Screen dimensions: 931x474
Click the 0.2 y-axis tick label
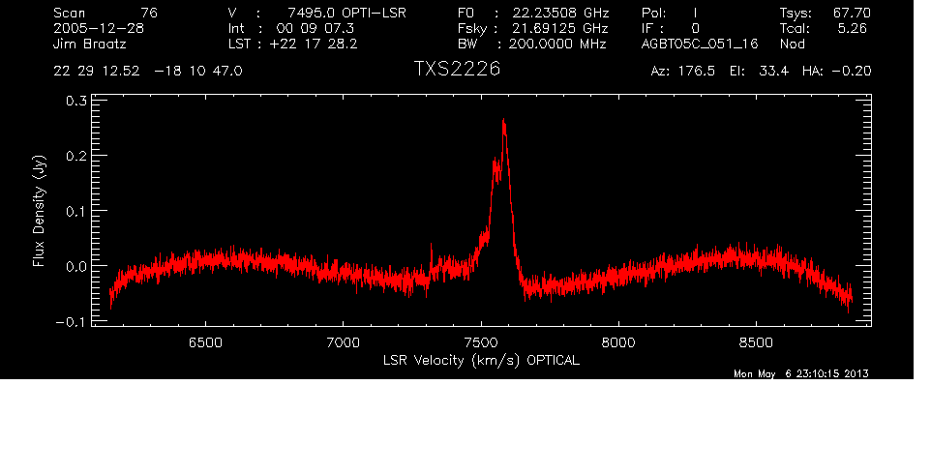(75, 156)
